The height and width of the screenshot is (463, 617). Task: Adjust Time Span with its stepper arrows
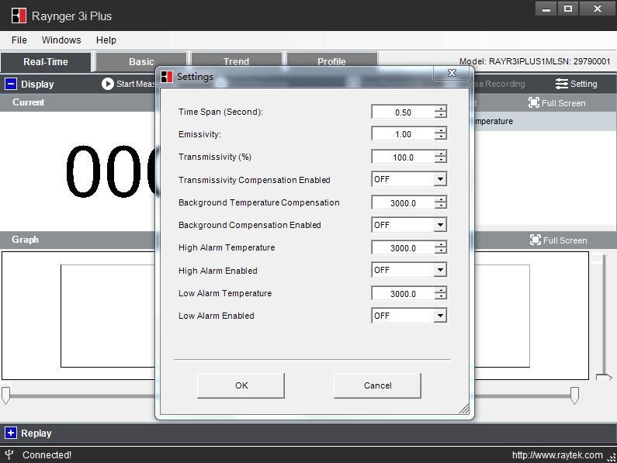[x=441, y=112]
